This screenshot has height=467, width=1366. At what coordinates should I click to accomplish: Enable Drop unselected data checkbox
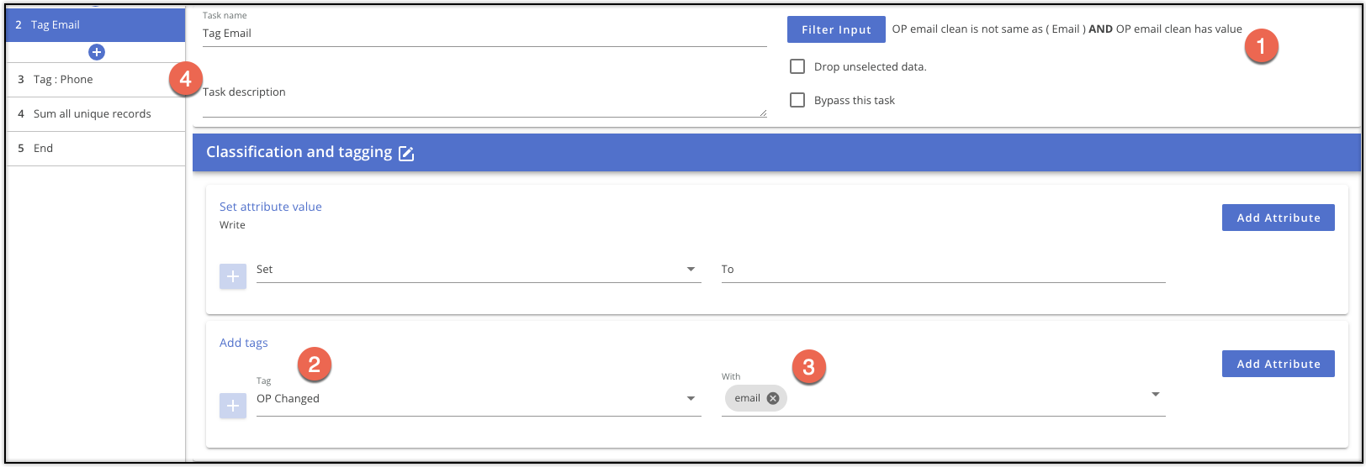pos(797,66)
